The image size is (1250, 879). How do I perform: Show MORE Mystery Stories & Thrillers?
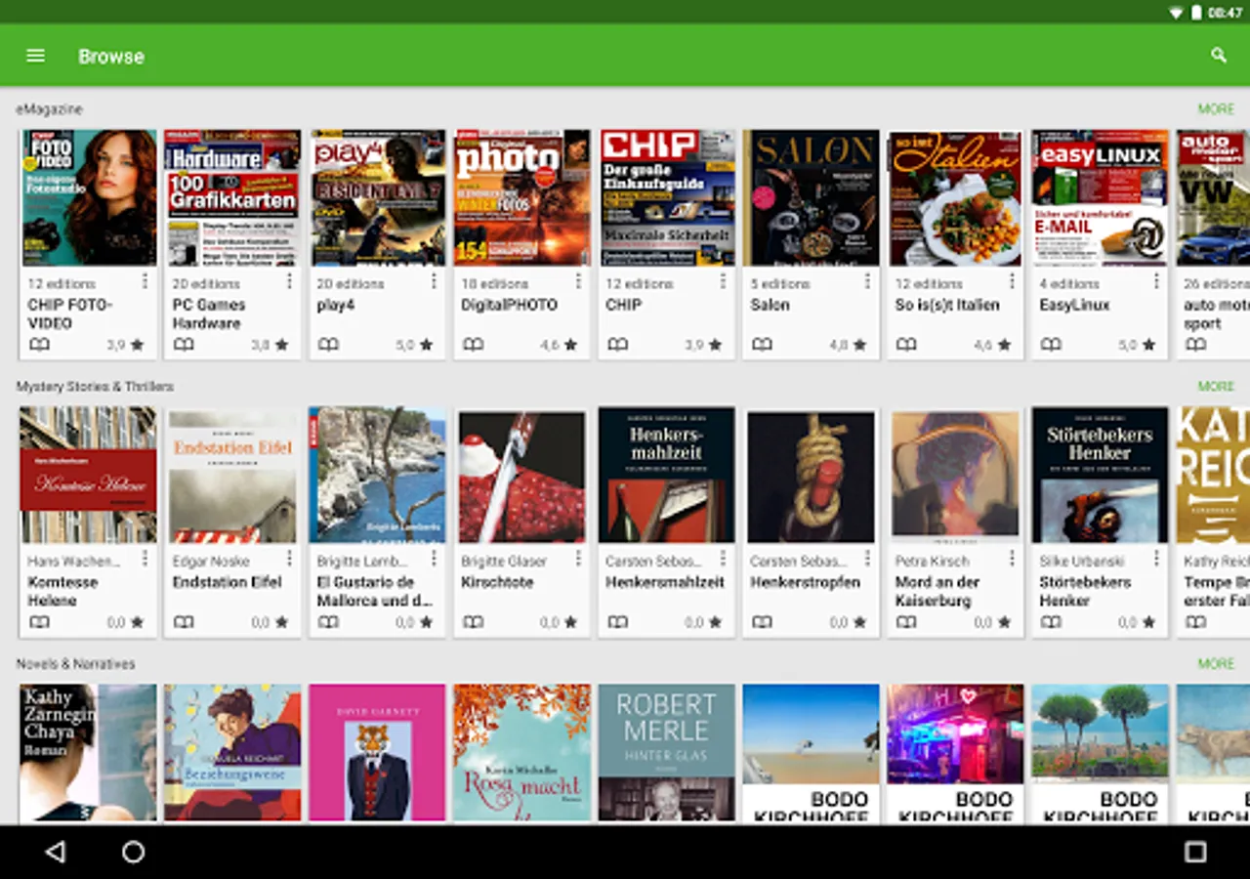[x=1216, y=387]
